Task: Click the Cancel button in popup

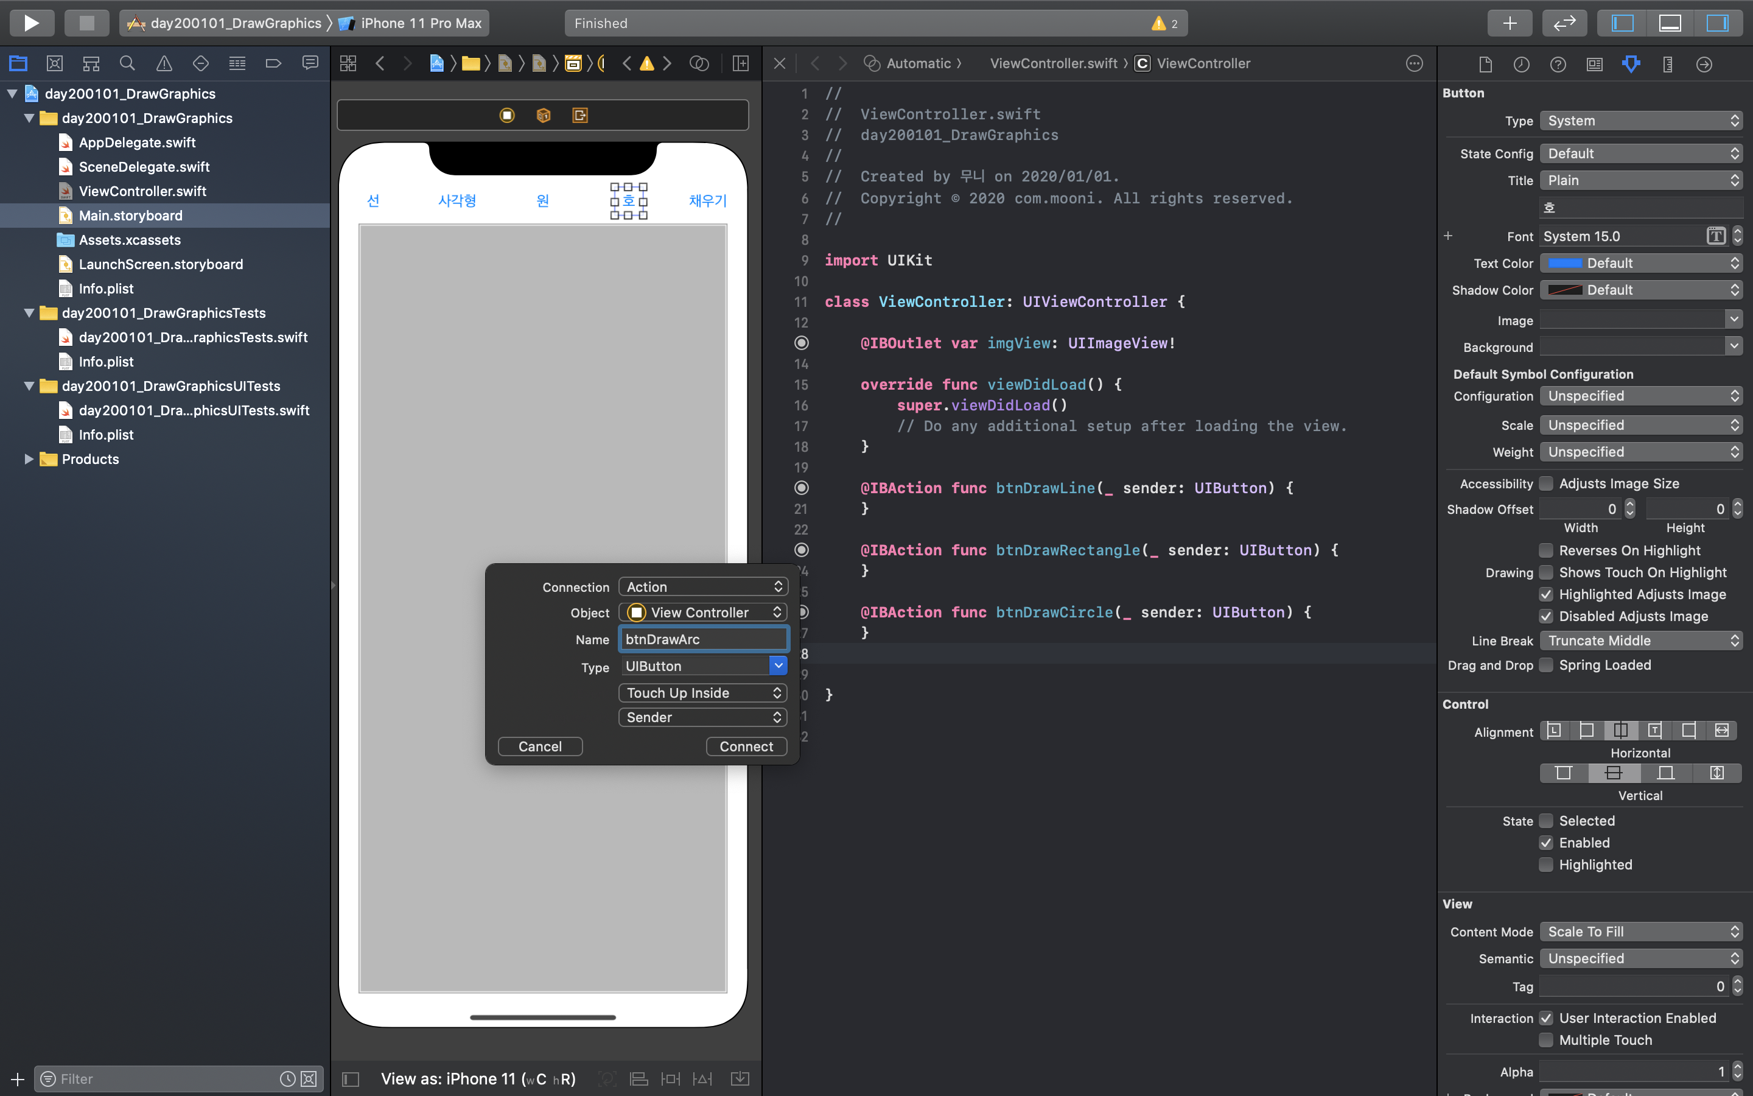Action: [540, 746]
